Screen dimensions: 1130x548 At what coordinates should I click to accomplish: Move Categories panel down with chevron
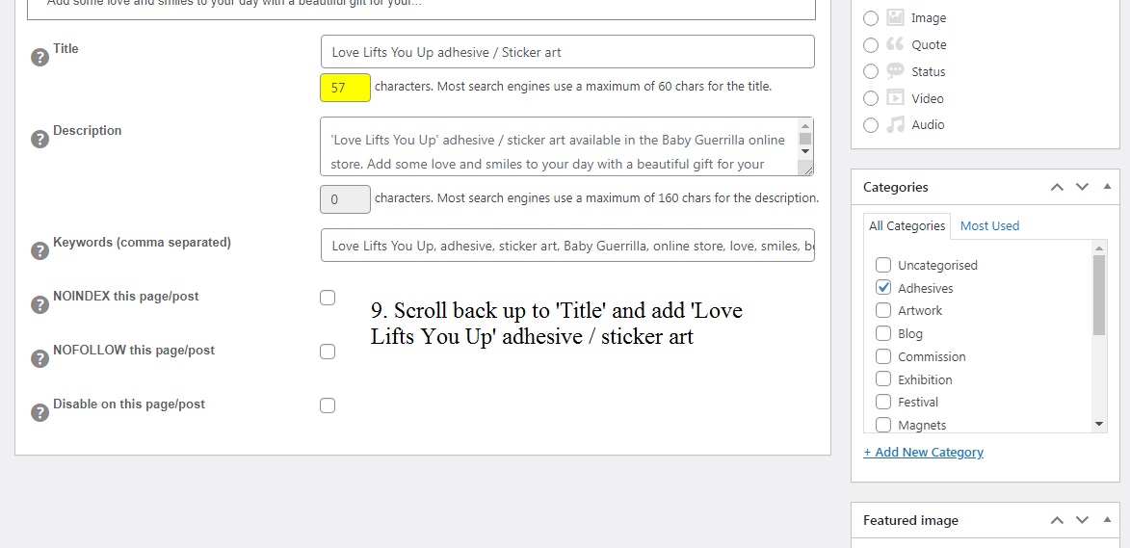pos(1082,187)
